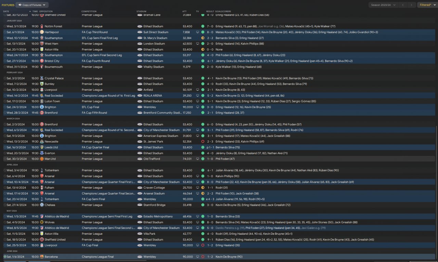
Task: Tick the selection circle for Man Utd fixture
Action: pyautogui.click(x=5, y=159)
